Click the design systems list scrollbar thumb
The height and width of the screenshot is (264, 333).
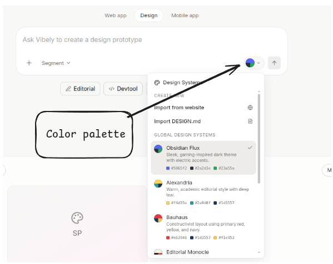[259, 139]
